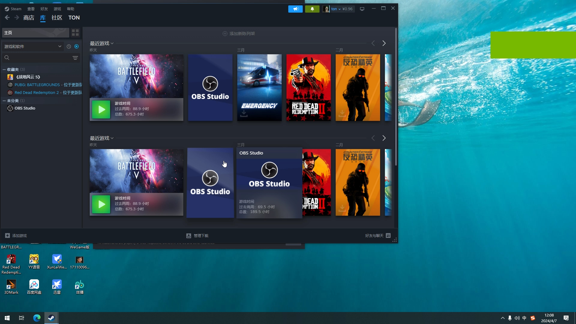This screenshot has width=576, height=324.
Task: Open the 好友 menu
Action: click(44, 9)
